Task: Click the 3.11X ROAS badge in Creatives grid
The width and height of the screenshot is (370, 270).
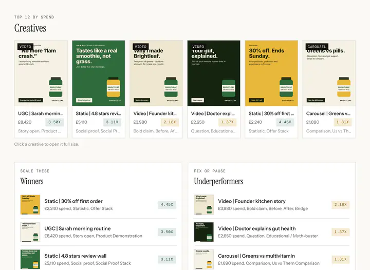Action: pyautogui.click(x=112, y=122)
